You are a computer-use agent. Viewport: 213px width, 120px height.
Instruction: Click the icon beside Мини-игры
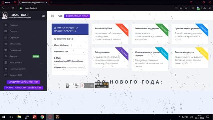click(x=6, y=44)
